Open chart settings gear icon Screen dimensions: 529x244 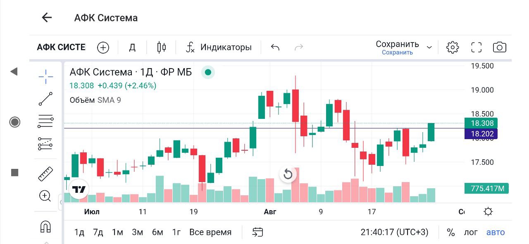pyautogui.click(x=453, y=47)
